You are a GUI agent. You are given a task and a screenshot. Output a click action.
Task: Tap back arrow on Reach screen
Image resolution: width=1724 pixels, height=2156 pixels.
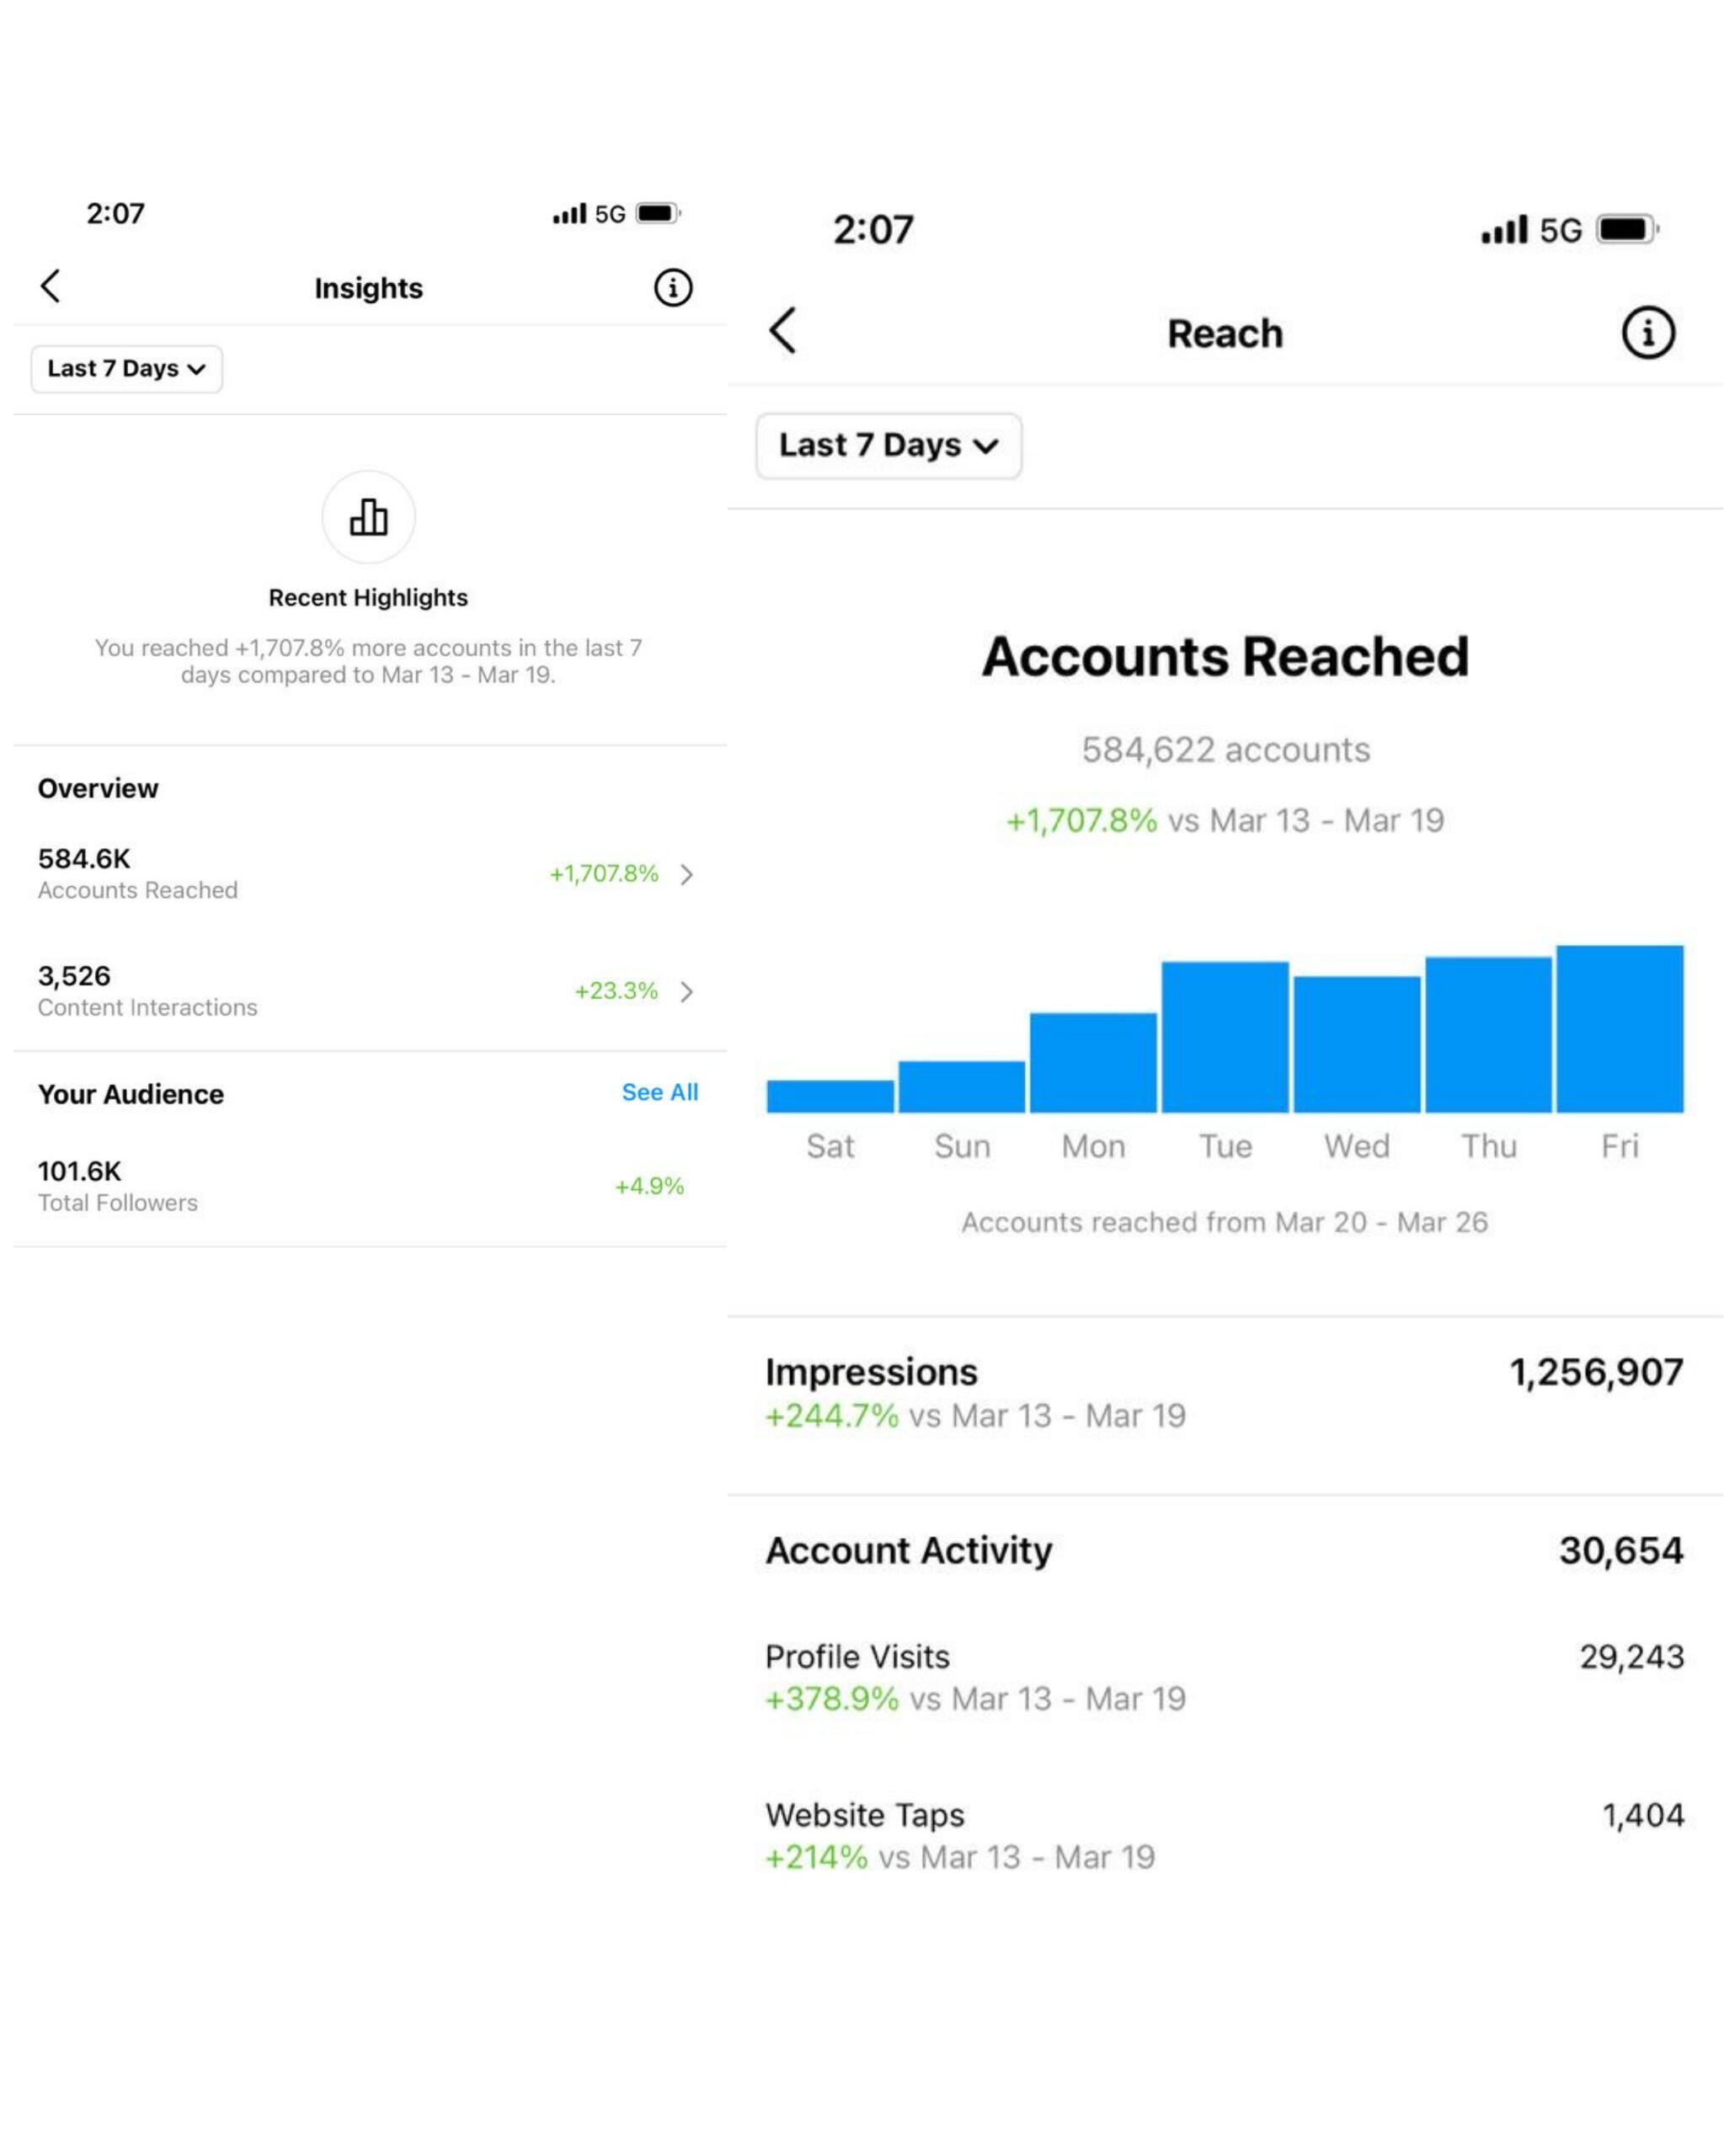783,330
